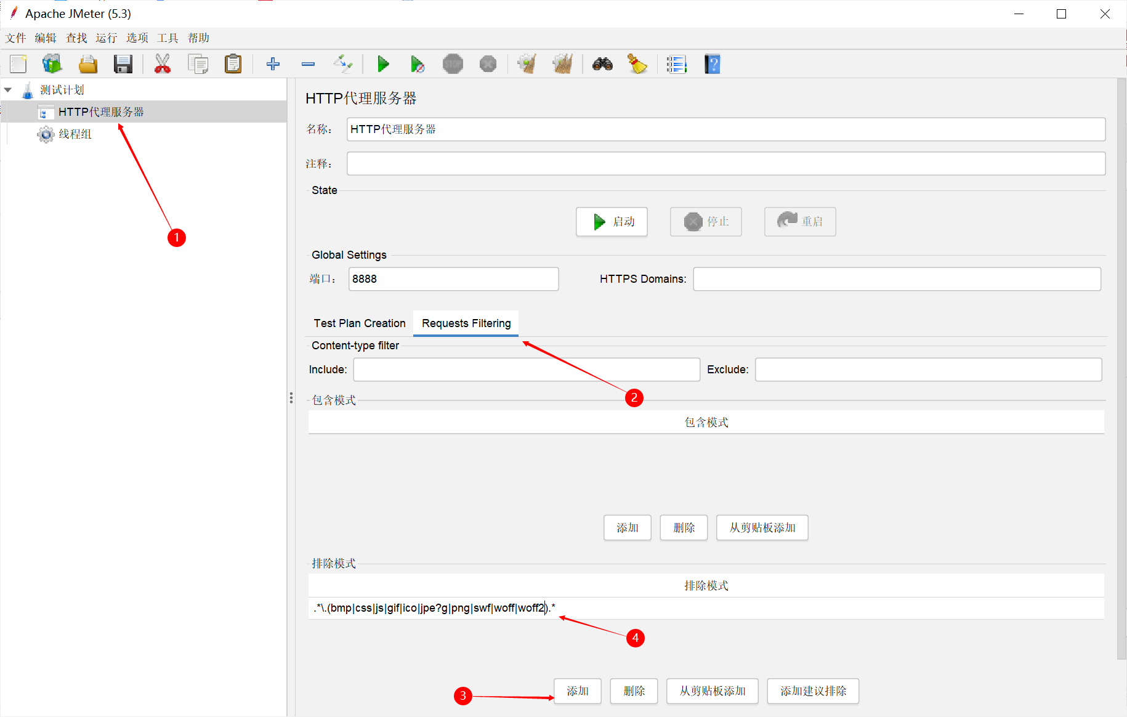Click the 名称 name field
The image size is (1127, 717).
pos(726,129)
